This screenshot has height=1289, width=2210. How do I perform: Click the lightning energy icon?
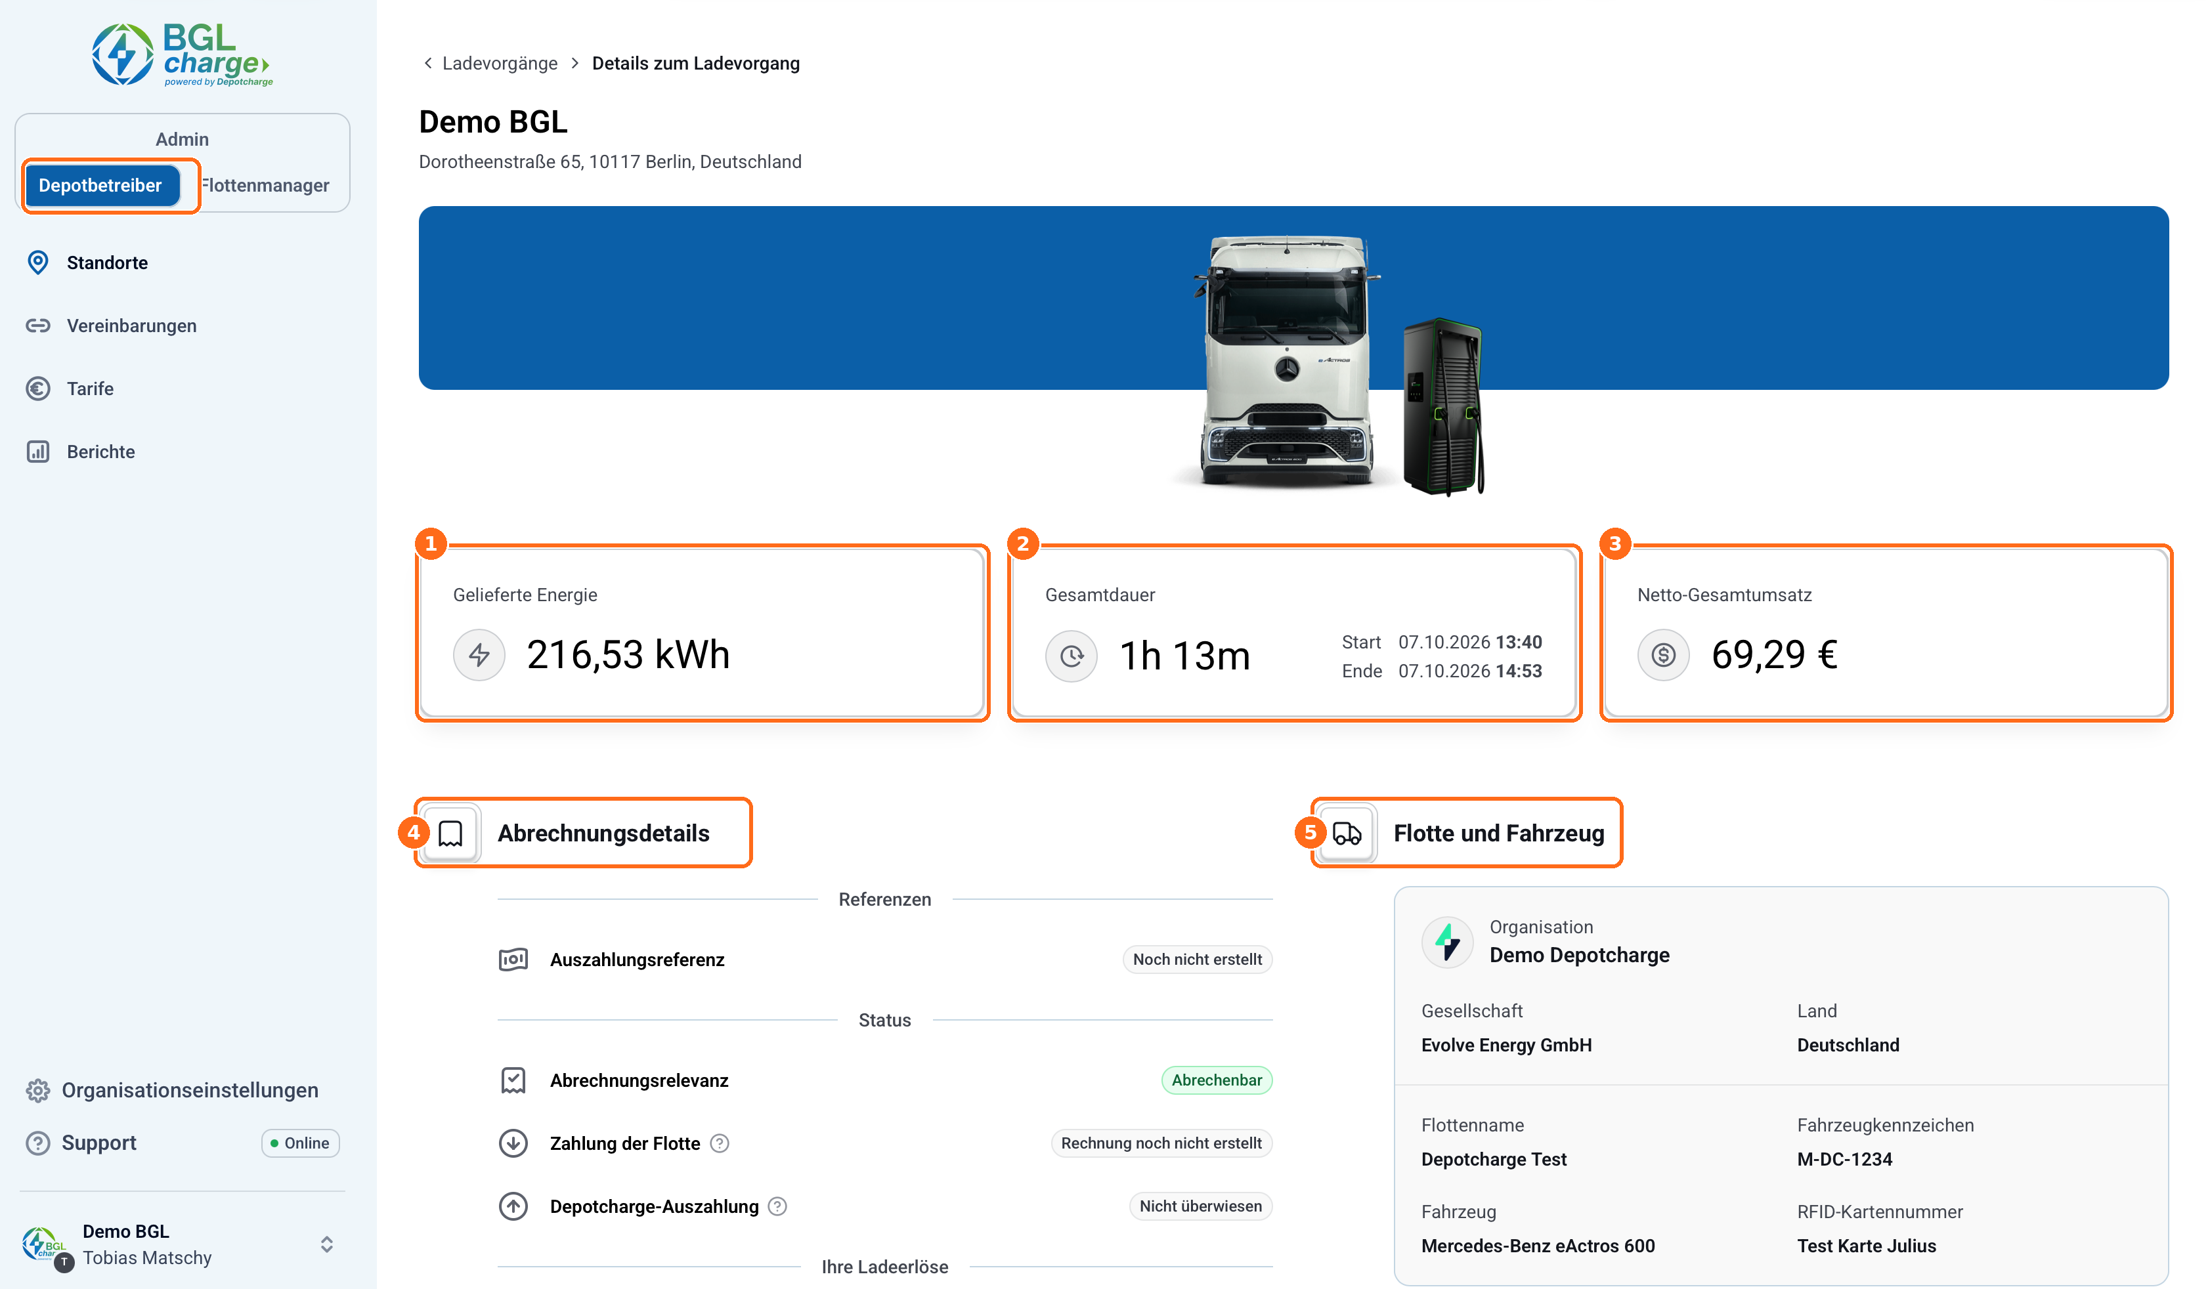coord(479,655)
